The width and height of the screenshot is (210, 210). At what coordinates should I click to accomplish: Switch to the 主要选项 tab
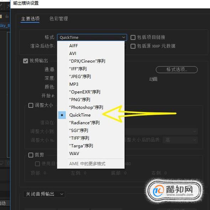pos(30,19)
